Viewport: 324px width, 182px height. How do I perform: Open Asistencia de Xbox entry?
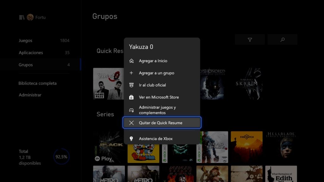(162, 139)
